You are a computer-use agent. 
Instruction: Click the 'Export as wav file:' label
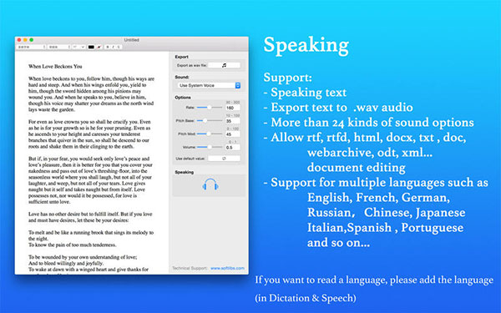(192, 65)
